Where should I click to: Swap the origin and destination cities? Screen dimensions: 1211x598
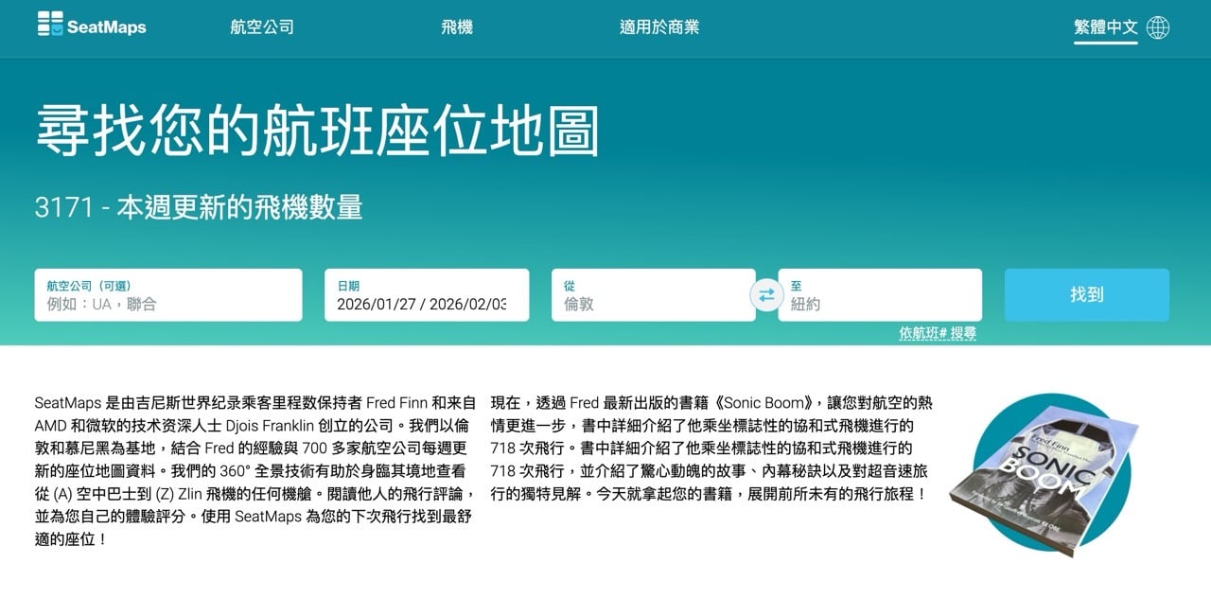coord(766,295)
